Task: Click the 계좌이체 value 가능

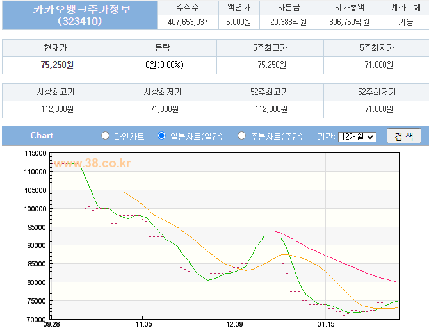Action: click(x=405, y=22)
